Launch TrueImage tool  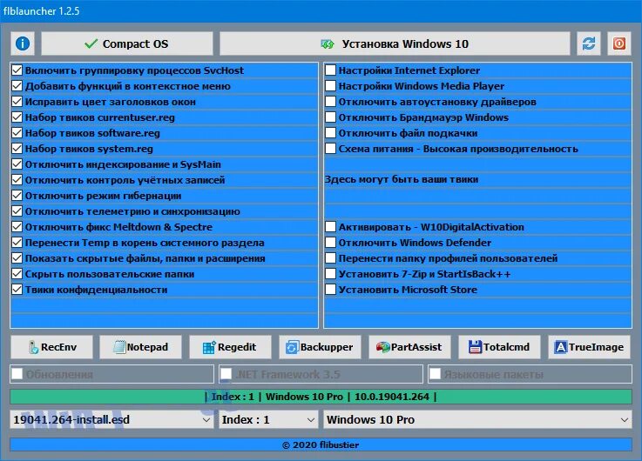coord(589,347)
